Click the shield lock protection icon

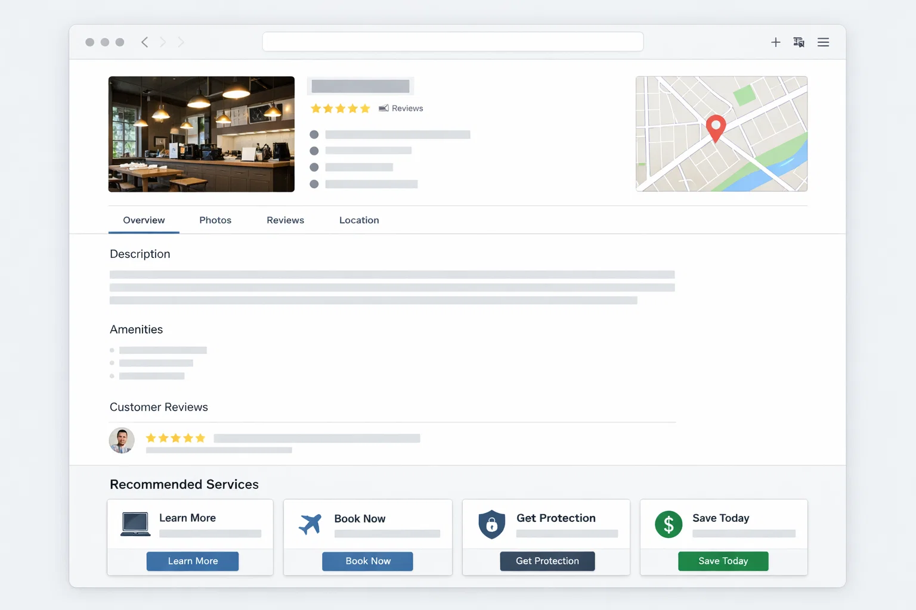491,524
